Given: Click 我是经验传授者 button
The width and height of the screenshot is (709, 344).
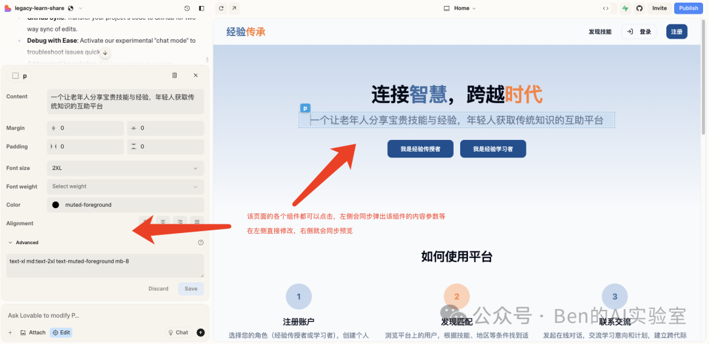Looking at the screenshot, I should (x=420, y=149).
